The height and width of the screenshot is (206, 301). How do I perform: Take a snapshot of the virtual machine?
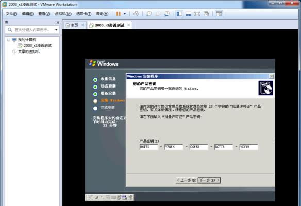point(149,14)
